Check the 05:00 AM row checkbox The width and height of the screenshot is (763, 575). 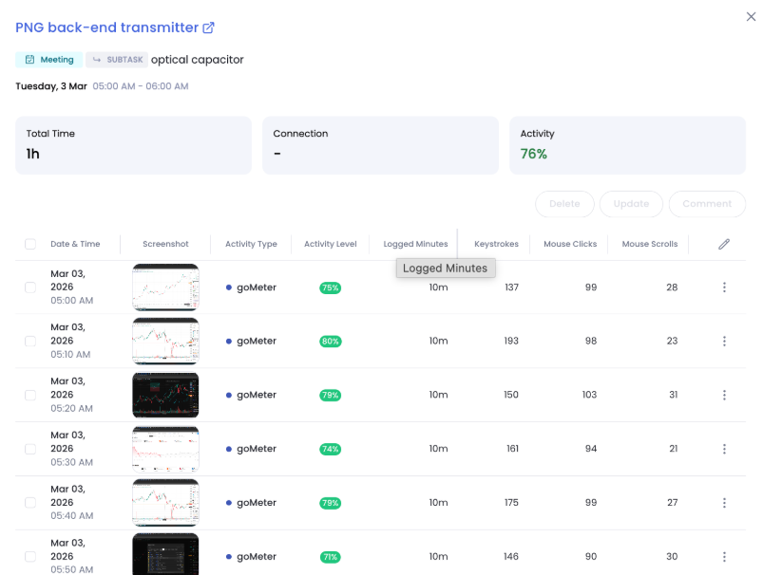(x=30, y=287)
